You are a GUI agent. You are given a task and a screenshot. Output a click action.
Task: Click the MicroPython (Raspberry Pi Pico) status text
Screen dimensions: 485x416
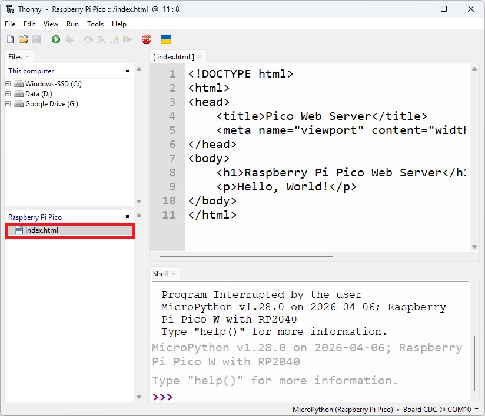pos(343,410)
